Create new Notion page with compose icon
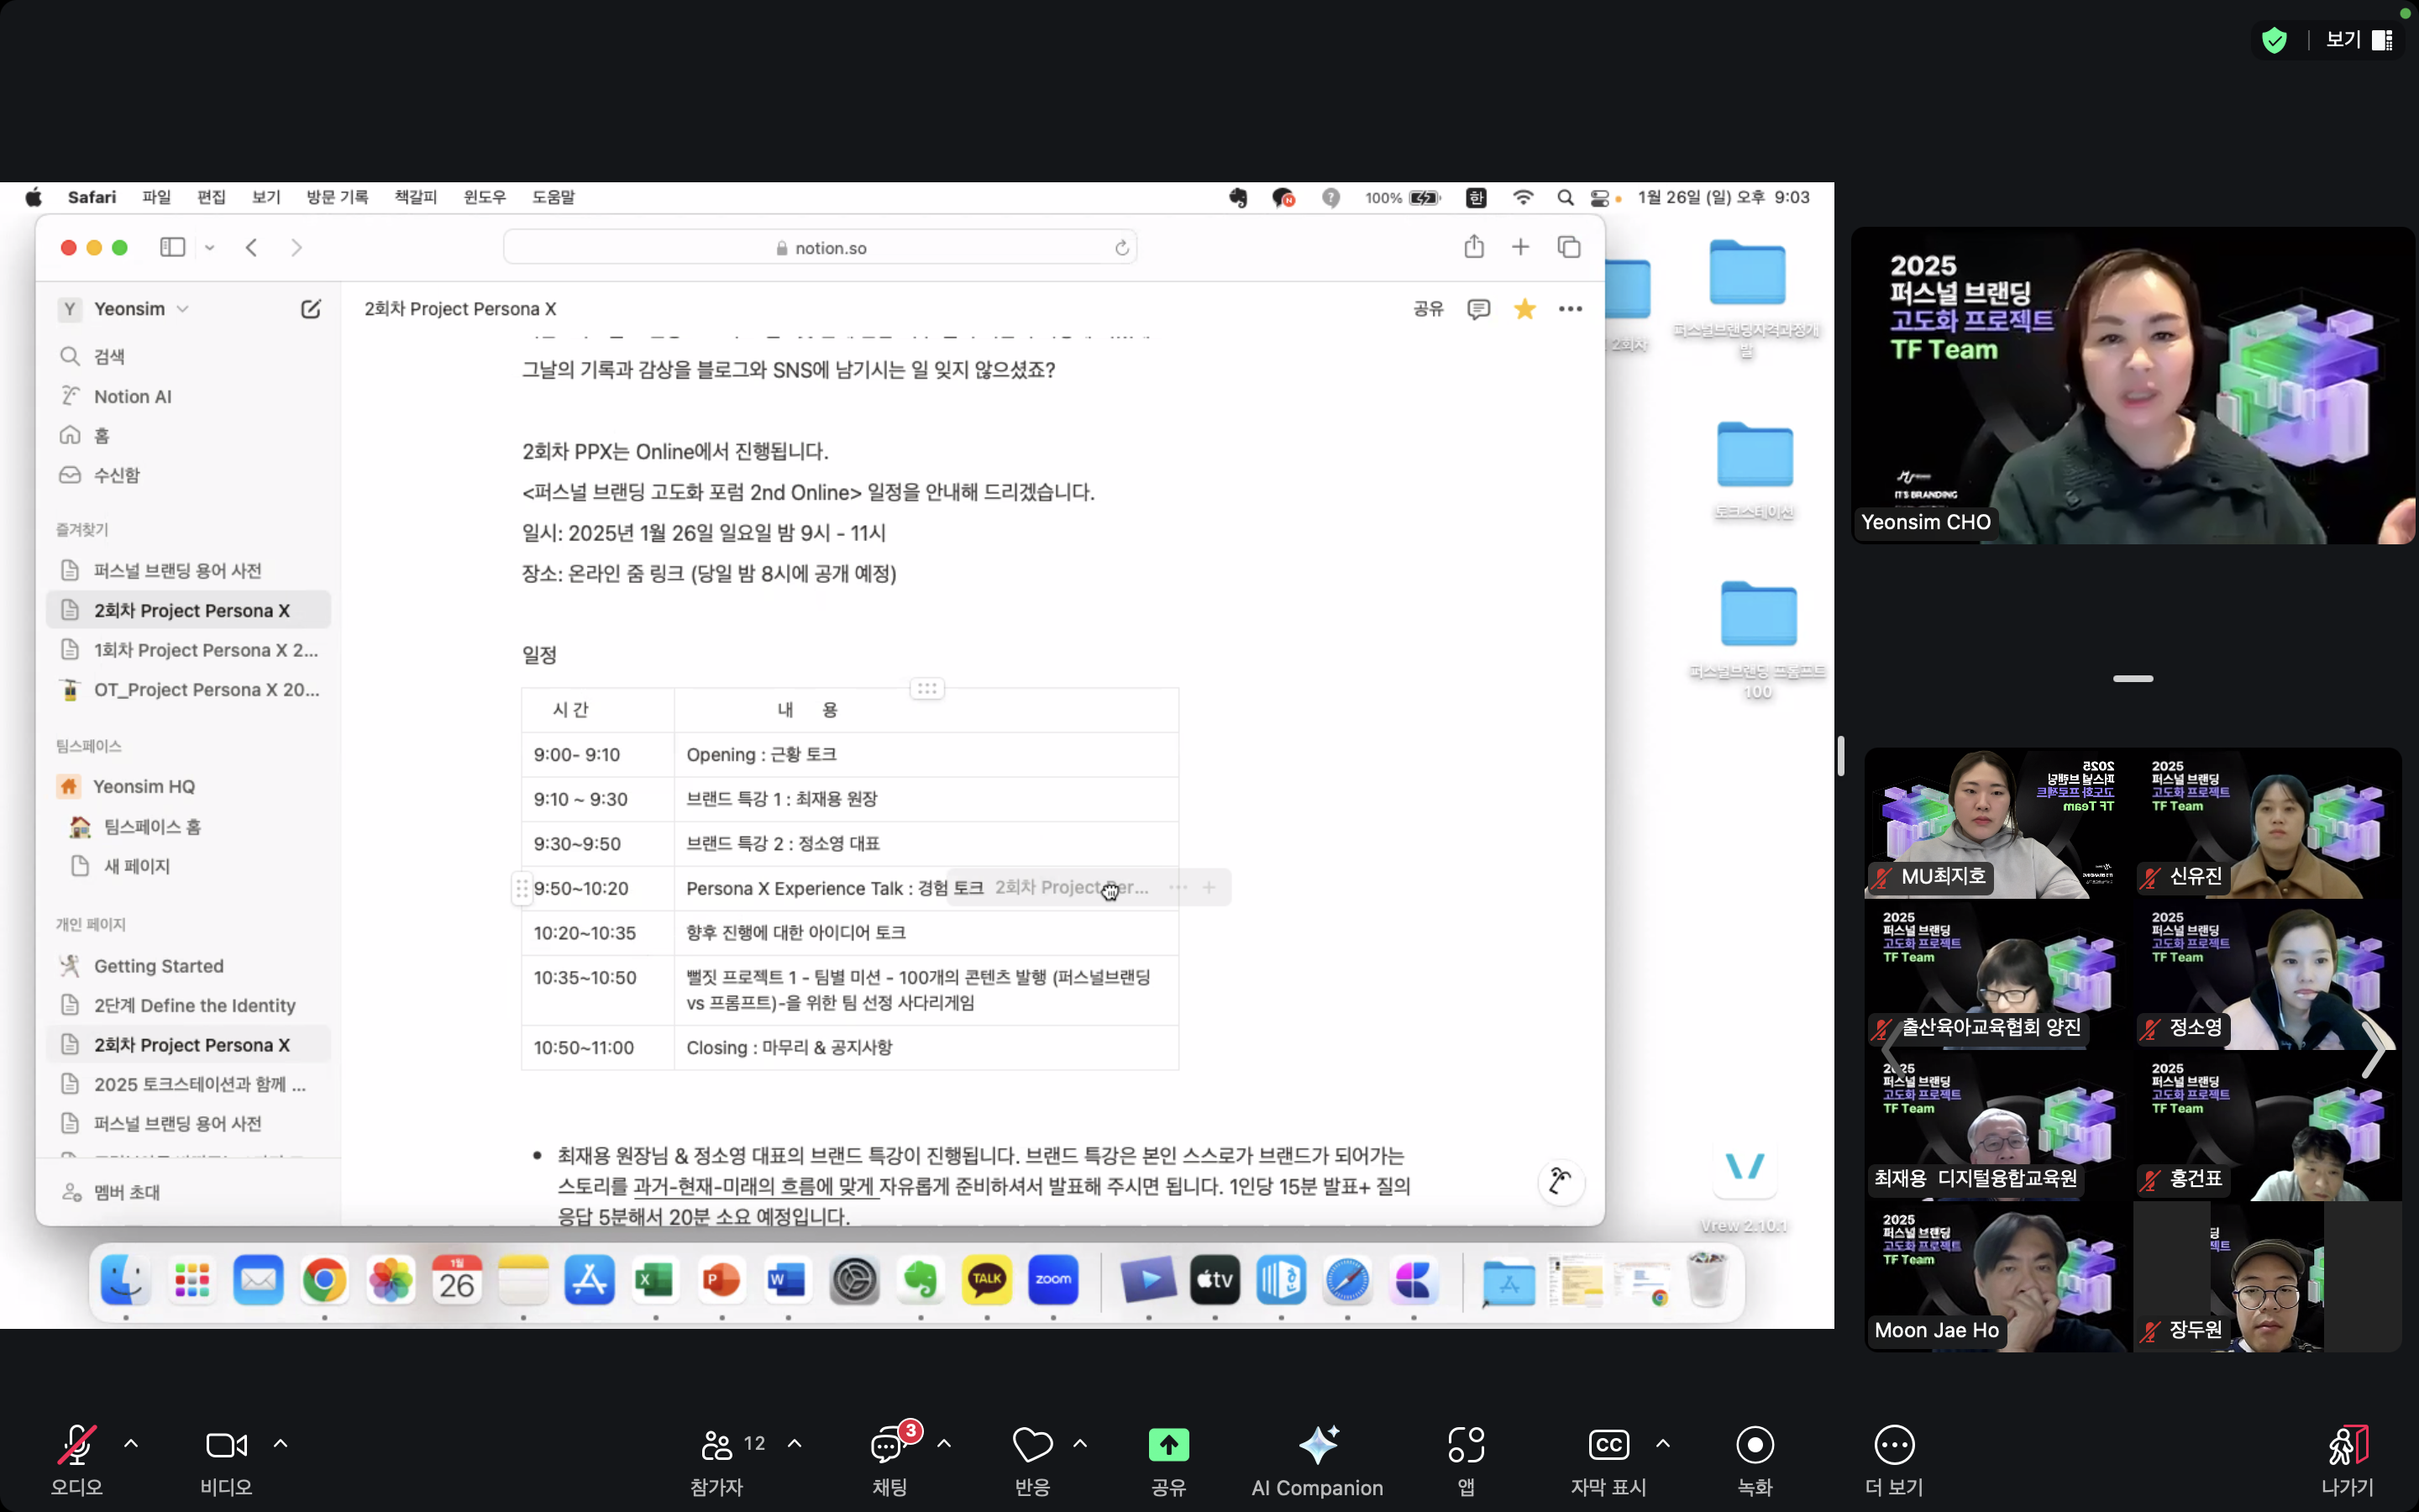The height and width of the screenshot is (1512, 2419). (311, 309)
